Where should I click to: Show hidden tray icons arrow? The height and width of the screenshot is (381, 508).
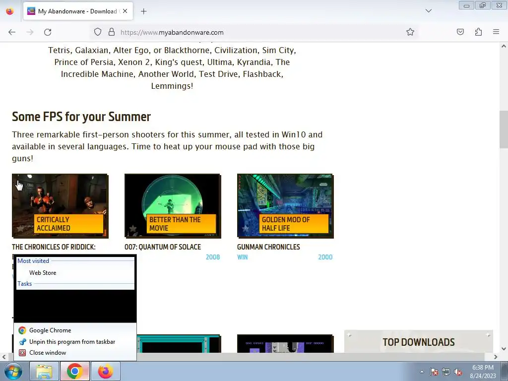click(422, 372)
